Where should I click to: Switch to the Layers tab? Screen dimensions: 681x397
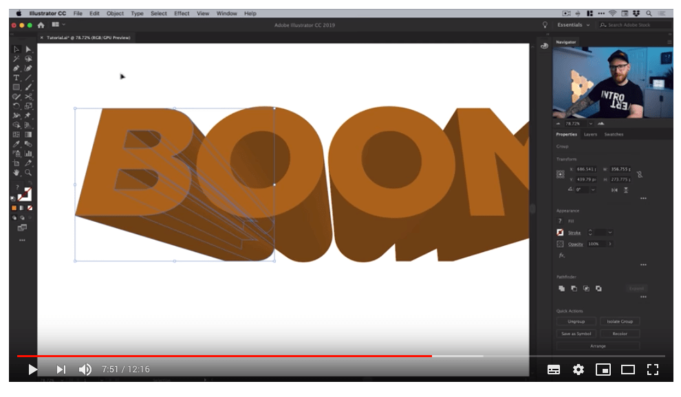click(x=590, y=135)
